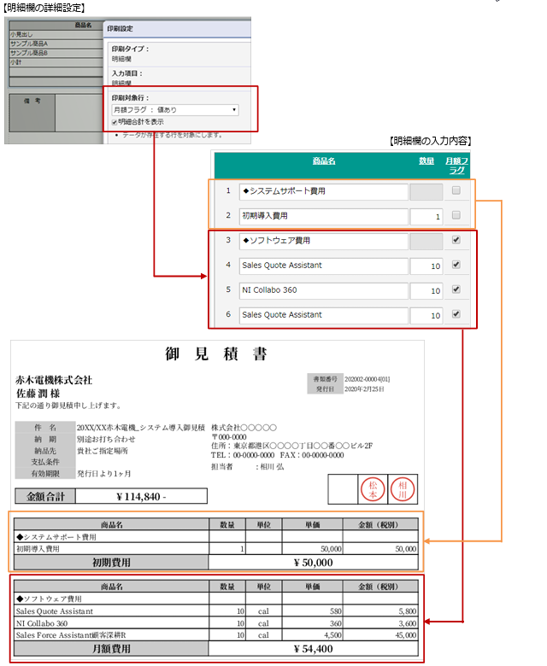547x666 pixels.
Task: Click quantity field of 初期導入費用 row
Action: point(426,217)
